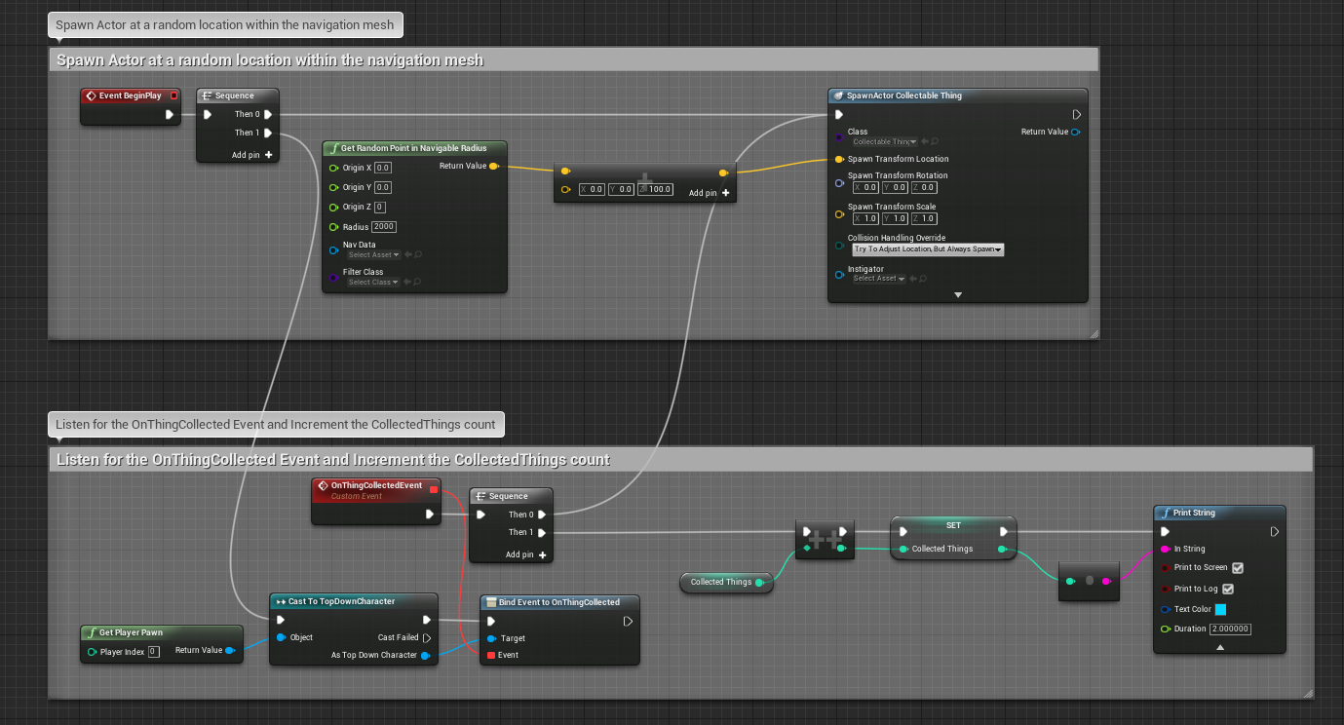Click OnThingCollectedEvent exec output pin
Viewport: 1344px width, 725px height.
430,514
